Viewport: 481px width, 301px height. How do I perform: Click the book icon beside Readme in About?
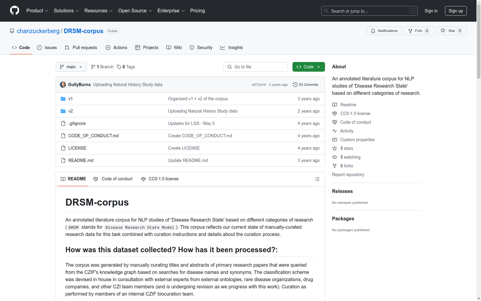click(x=335, y=105)
